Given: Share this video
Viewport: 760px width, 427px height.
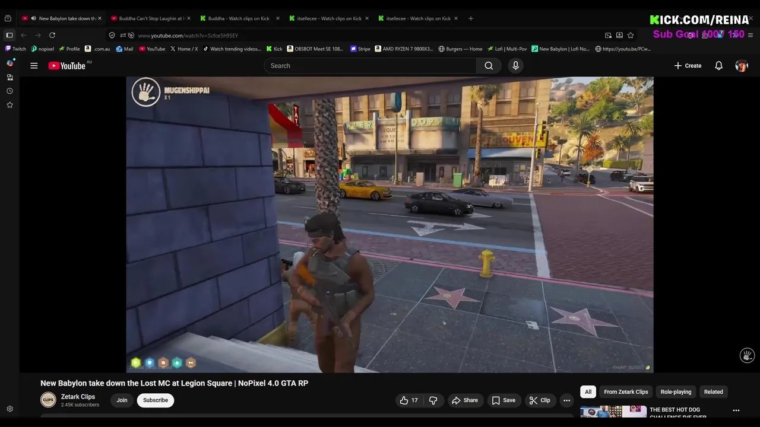Looking at the screenshot, I should 465,400.
